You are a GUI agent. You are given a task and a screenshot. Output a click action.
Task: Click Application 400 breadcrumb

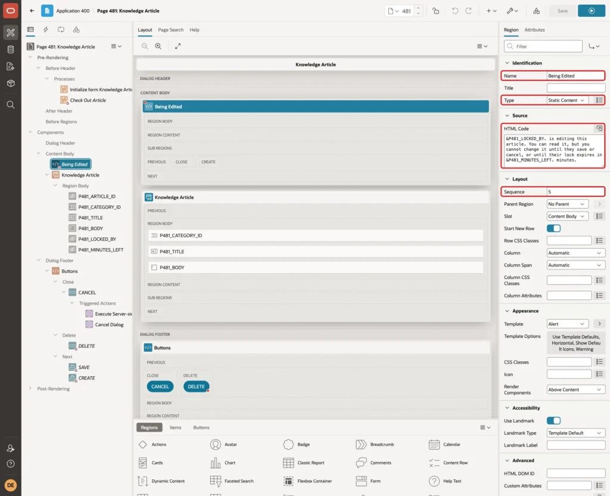click(x=73, y=11)
